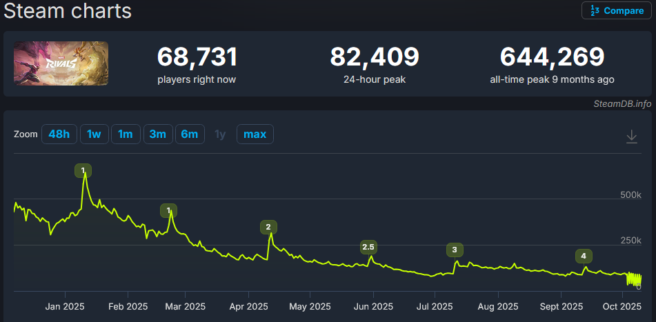Viewport: 656px width, 322px height.
Task: Click the Aug 2025 axis label
Action: coord(499,307)
